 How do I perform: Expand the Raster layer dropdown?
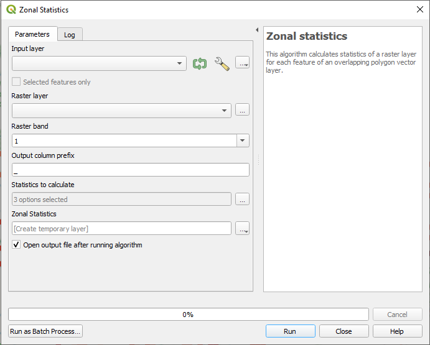[121, 111]
